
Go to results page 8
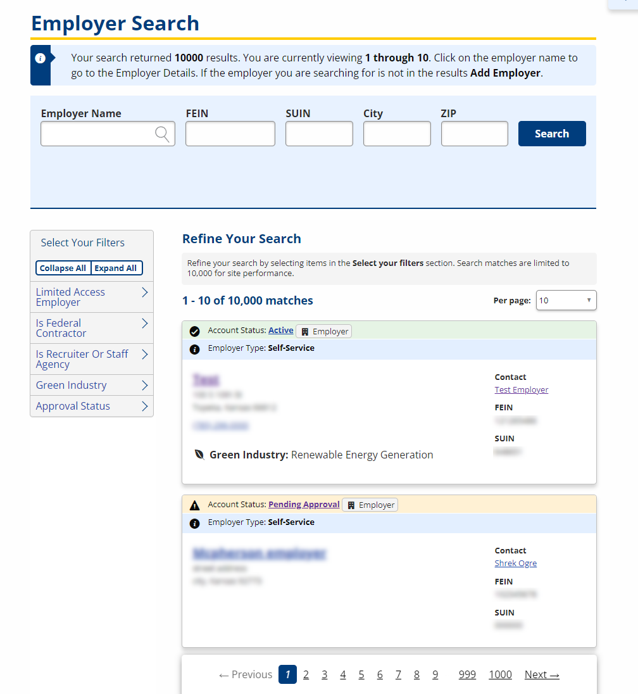(416, 674)
